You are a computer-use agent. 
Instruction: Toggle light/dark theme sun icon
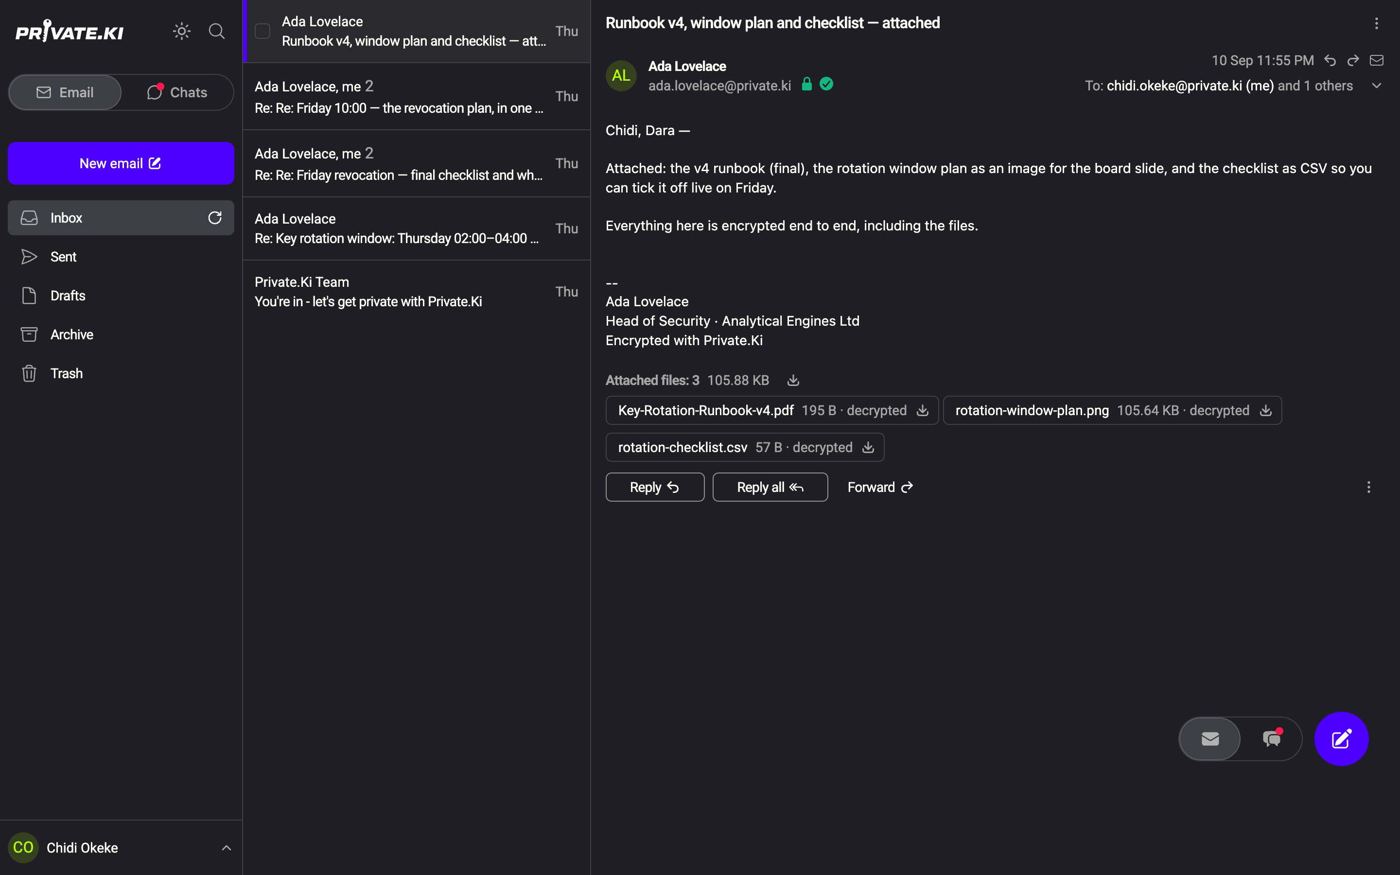pyautogui.click(x=182, y=31)
